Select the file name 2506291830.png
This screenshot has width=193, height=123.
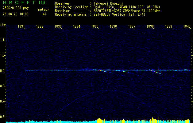coord(16,8)
